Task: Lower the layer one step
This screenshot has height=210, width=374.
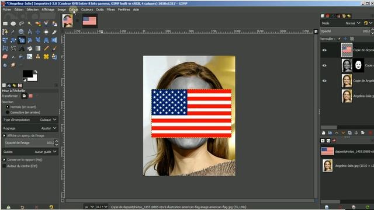Action: [x=343, y=132]
